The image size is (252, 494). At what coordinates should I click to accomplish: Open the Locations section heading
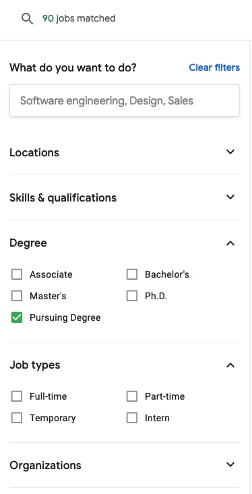tap(34, 152)
